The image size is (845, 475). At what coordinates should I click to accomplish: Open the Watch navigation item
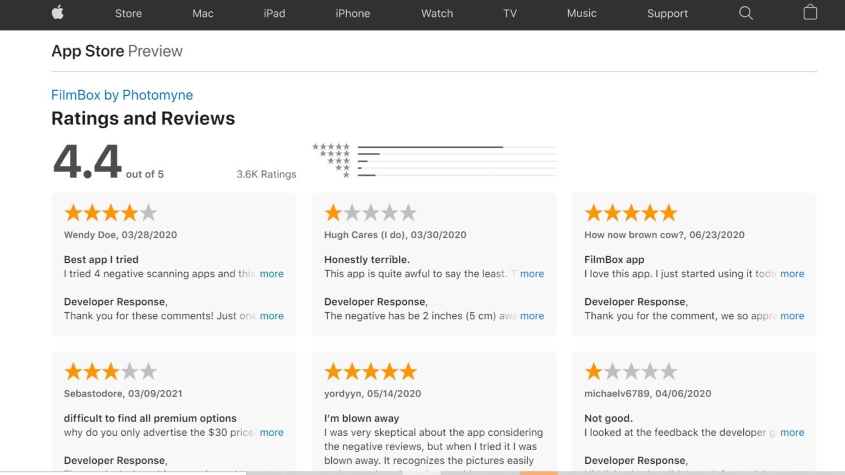coord(437,14)
